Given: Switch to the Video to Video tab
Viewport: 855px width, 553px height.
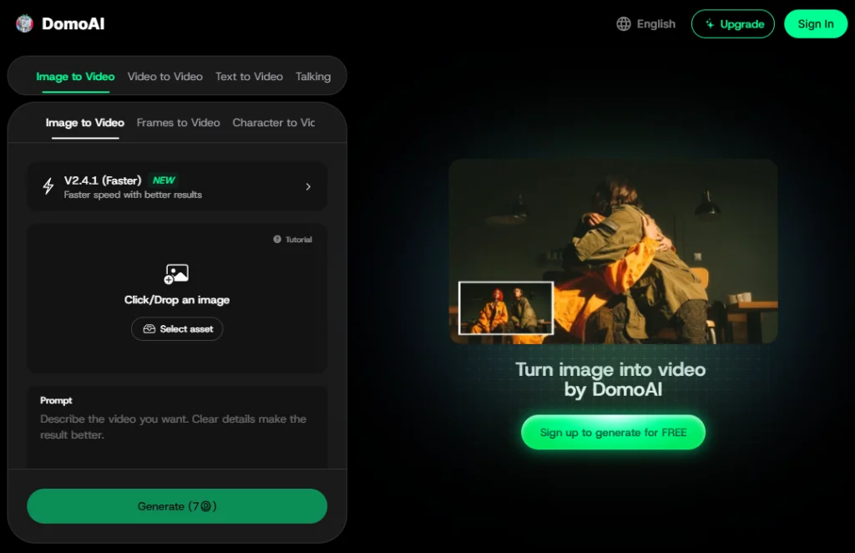Looking at the screenshot, I should pyautogui.click(x=164, y=77).
